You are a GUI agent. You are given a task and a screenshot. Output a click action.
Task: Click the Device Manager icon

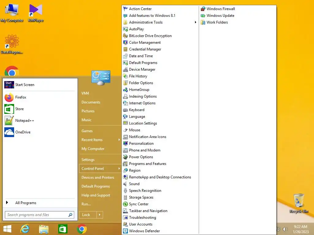pyautogui.click(x=125, y=69)
